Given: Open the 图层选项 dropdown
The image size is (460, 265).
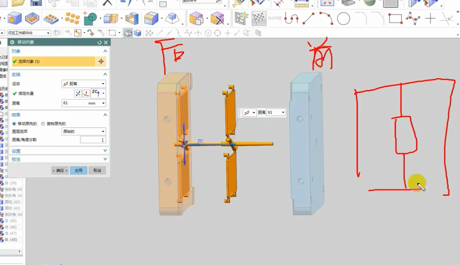Looking at the screenshot, I should 84,132.
